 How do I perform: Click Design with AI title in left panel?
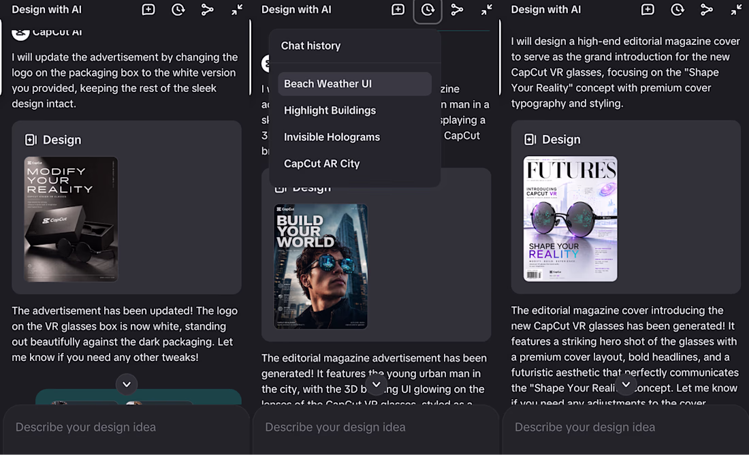[47, 10]
